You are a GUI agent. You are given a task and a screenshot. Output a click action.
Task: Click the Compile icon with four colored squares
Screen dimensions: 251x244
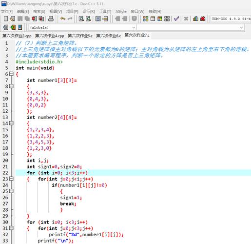click(146, 19)
